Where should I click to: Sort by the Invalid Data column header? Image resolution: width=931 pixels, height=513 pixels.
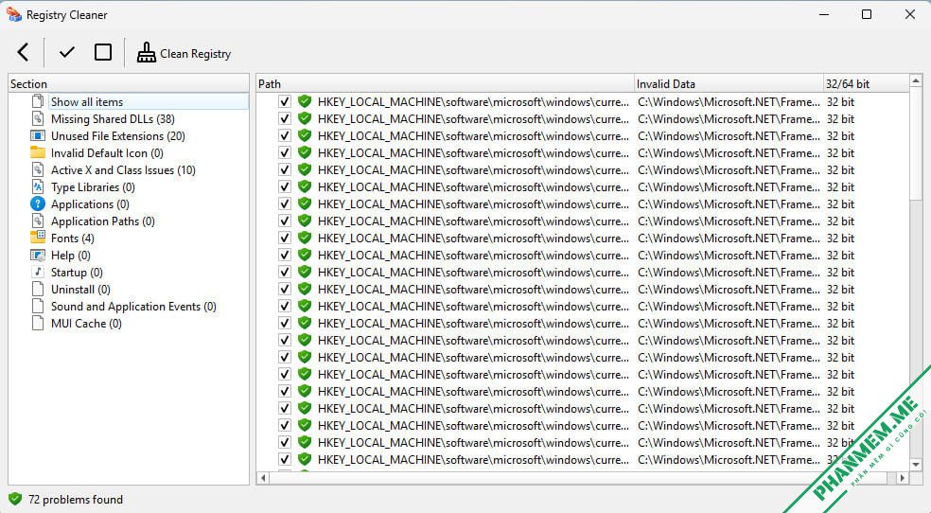tap(729, 83)
